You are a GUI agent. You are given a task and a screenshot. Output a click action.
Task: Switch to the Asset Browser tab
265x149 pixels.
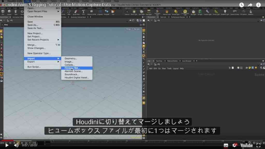(187, 61)
